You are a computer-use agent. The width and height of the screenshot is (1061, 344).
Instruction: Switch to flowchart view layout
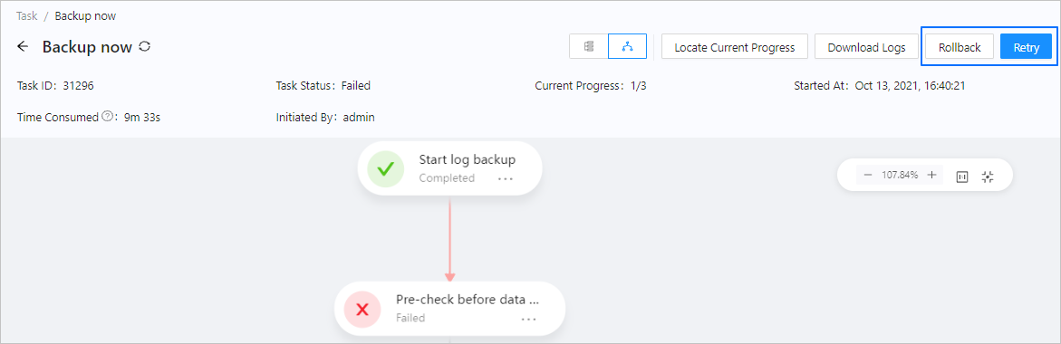click(627, 47)
